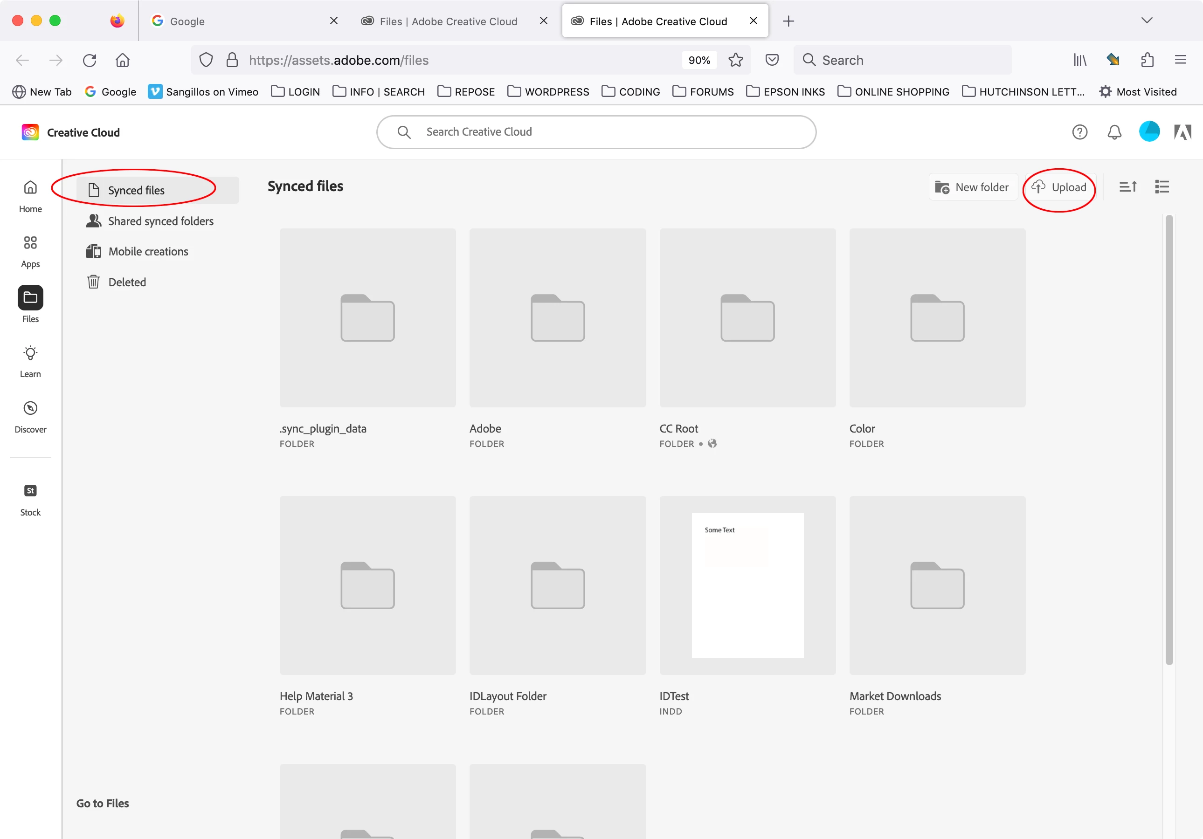Screen dimensions: 1203x839
Task: Open Adobe Stock from sidebar
Action: (30, 491)
